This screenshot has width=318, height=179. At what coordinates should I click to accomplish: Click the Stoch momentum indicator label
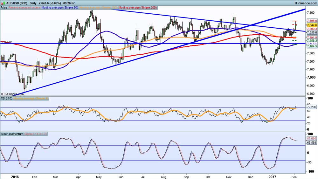[x=12, y=134]
